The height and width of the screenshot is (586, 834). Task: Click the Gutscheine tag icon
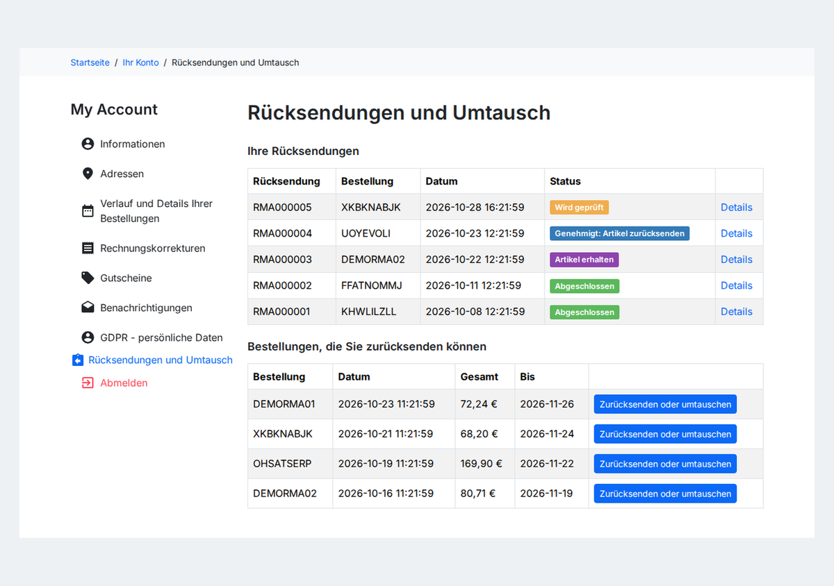88,278
